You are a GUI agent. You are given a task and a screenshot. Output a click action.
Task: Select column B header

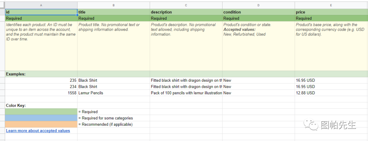click(x=113, y=5)
